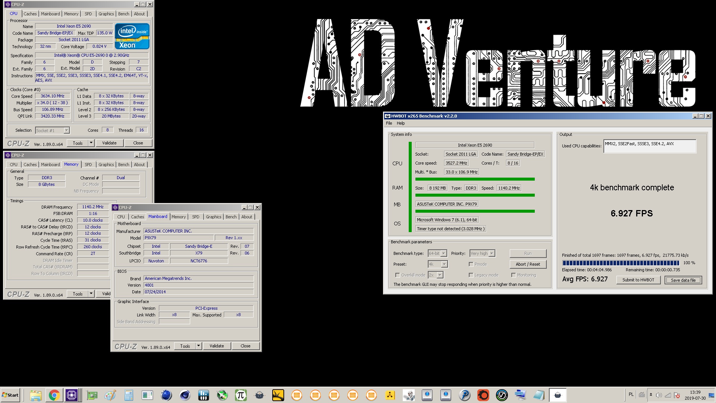Launch the V-Ray benchmark taskbar icon
The width and height of the screenshot is (716, 403).
502,395
